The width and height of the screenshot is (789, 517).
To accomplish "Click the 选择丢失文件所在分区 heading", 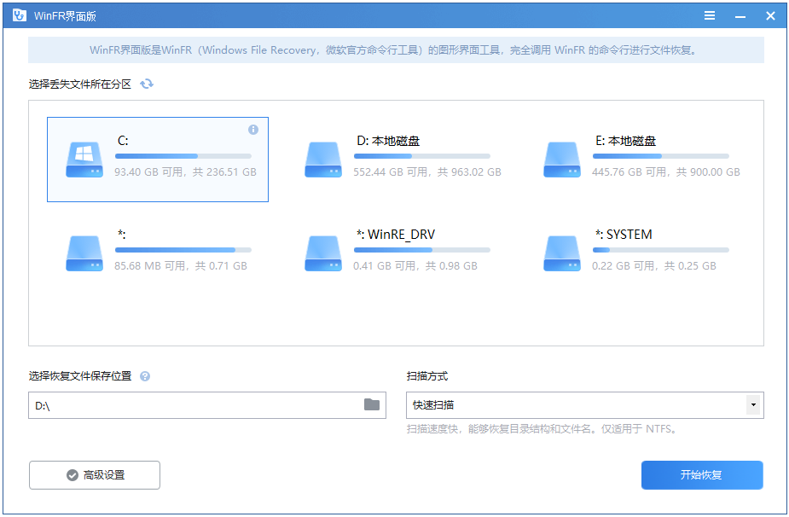I will 80,84.
